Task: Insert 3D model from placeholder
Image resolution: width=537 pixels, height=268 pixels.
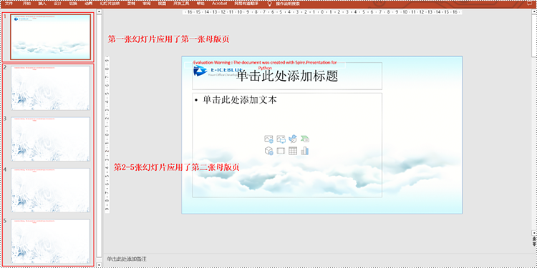Action: (x=268, y=151)
